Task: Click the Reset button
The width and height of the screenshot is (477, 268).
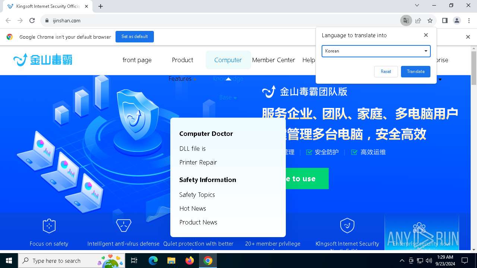Action: click(386, 71)
